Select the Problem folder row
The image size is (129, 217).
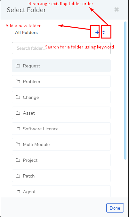[61, 82]
